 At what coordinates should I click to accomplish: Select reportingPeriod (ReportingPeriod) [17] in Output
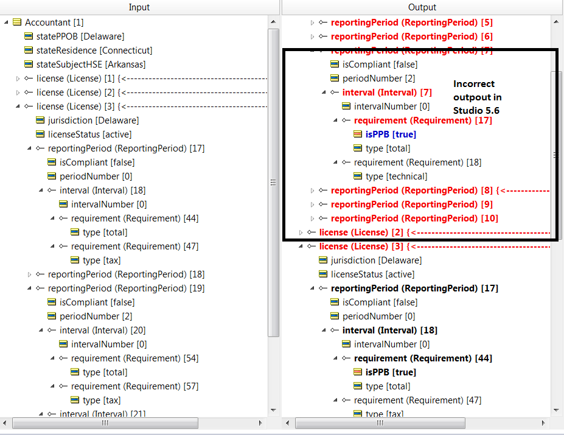(414, 288)
